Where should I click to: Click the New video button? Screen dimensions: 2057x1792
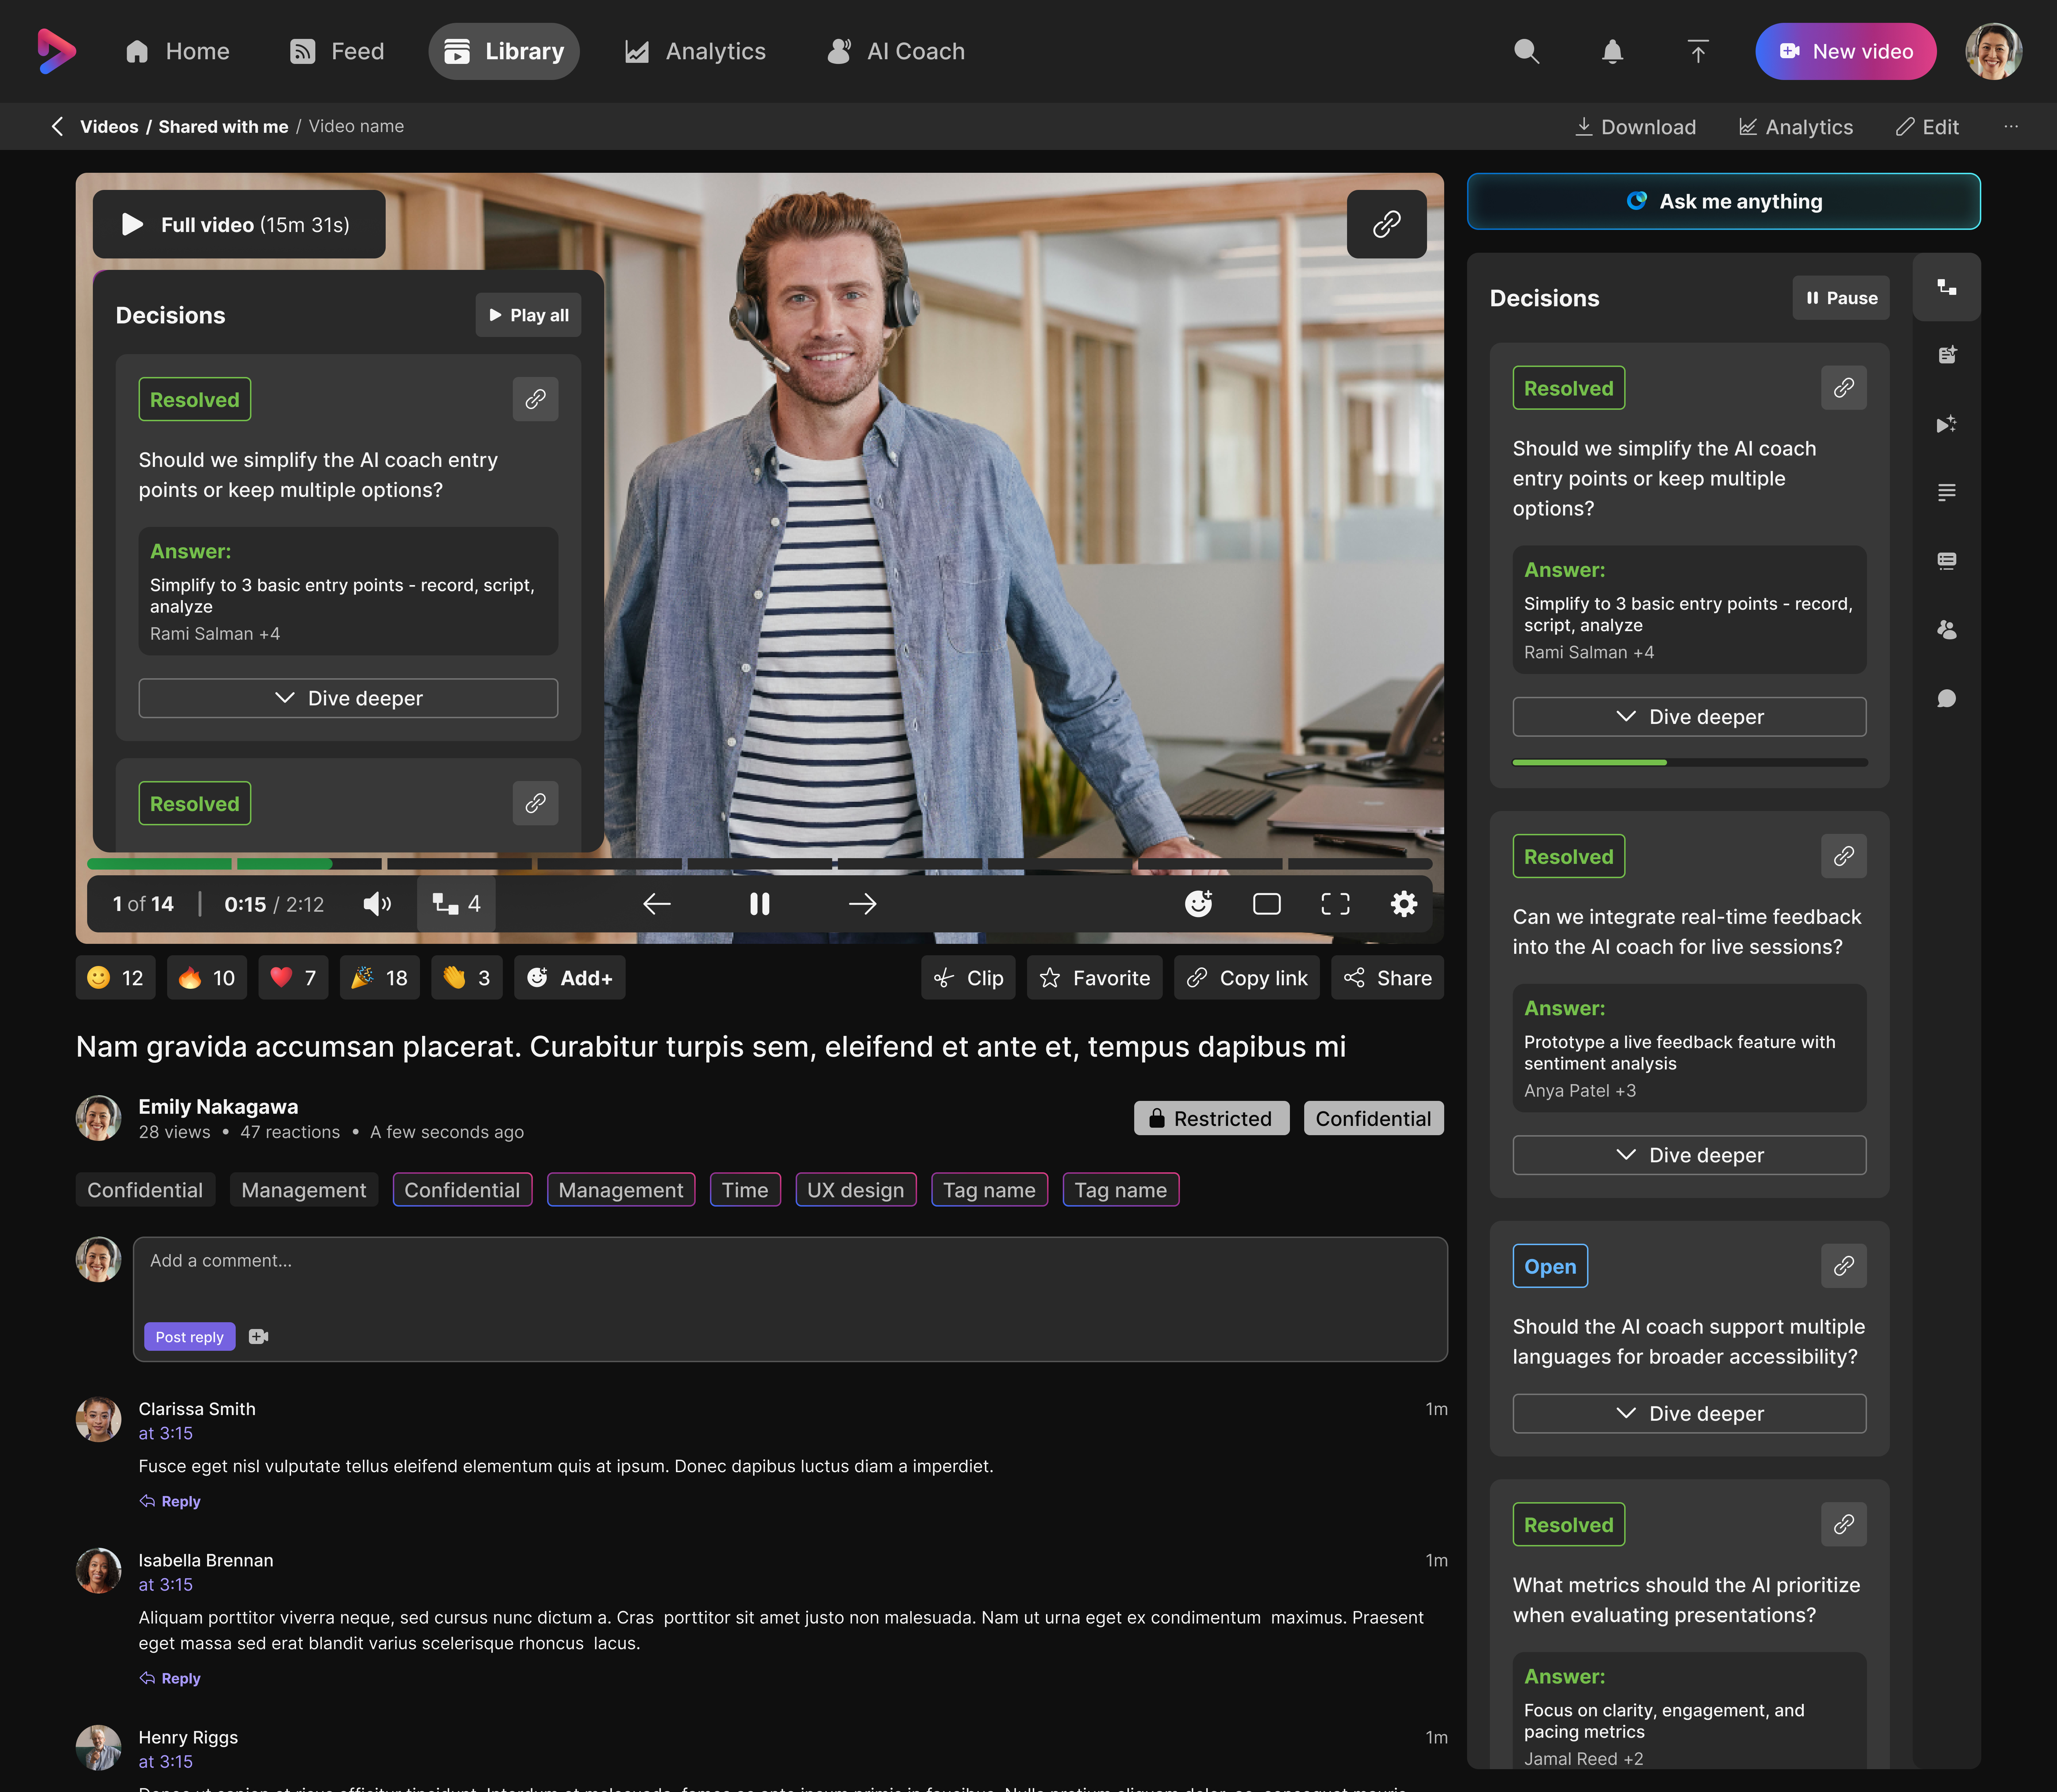[1846, 51]
